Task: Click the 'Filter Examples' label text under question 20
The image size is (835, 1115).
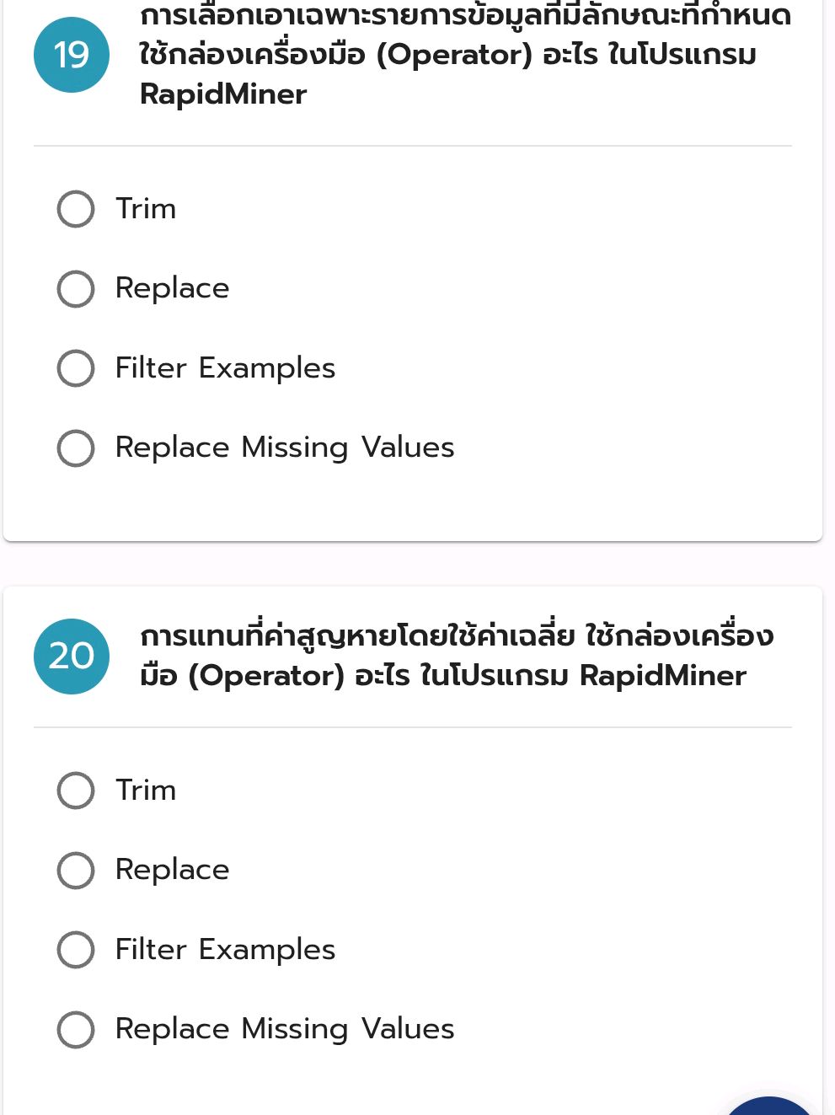Action: click(x=225, y=950)
